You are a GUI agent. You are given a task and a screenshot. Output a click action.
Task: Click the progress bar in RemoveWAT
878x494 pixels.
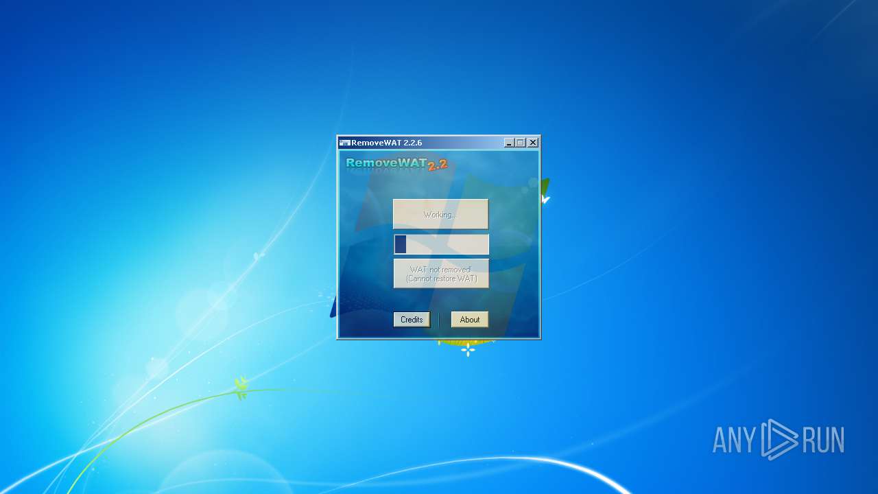(441, 244)
